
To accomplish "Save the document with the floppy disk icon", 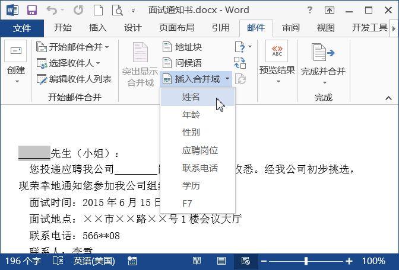I will [x=32, y=10].
